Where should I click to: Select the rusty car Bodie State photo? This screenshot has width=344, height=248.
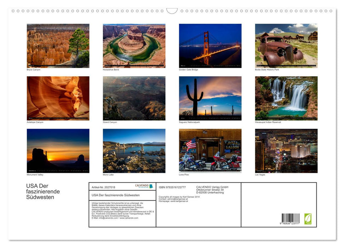coord(286,46)
